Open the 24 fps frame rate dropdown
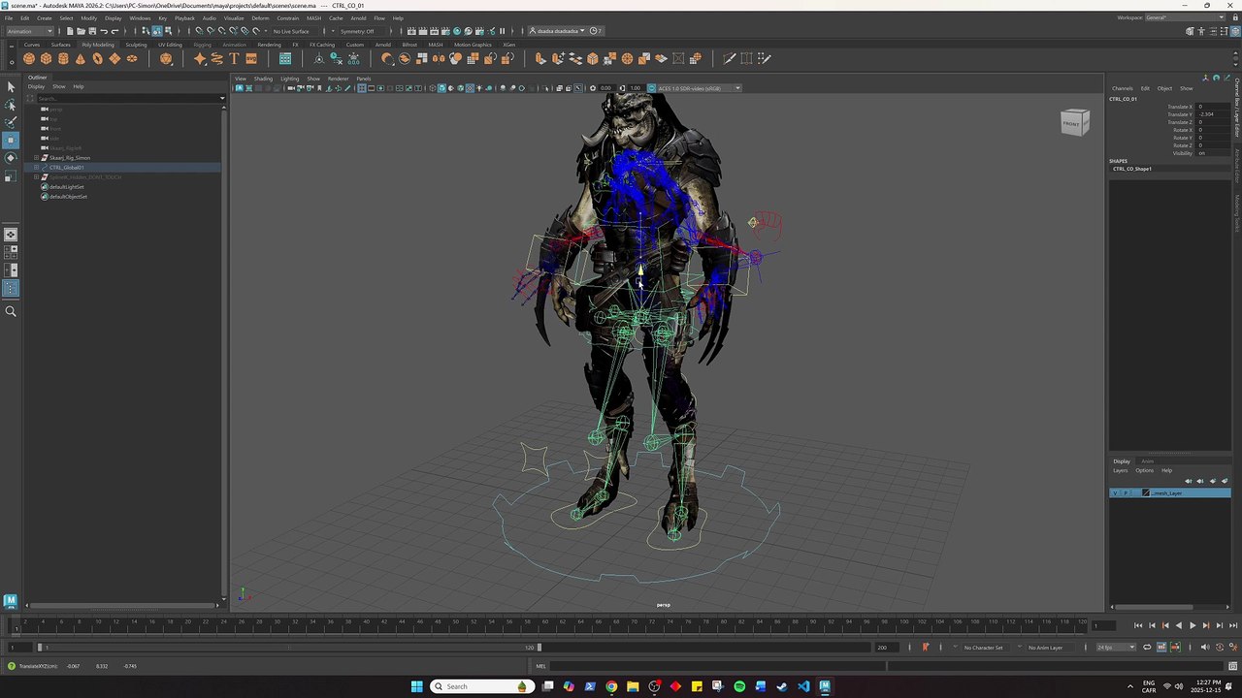Image resolution: width=1242 pixels, height=698 pixels. click(1116, 647)
